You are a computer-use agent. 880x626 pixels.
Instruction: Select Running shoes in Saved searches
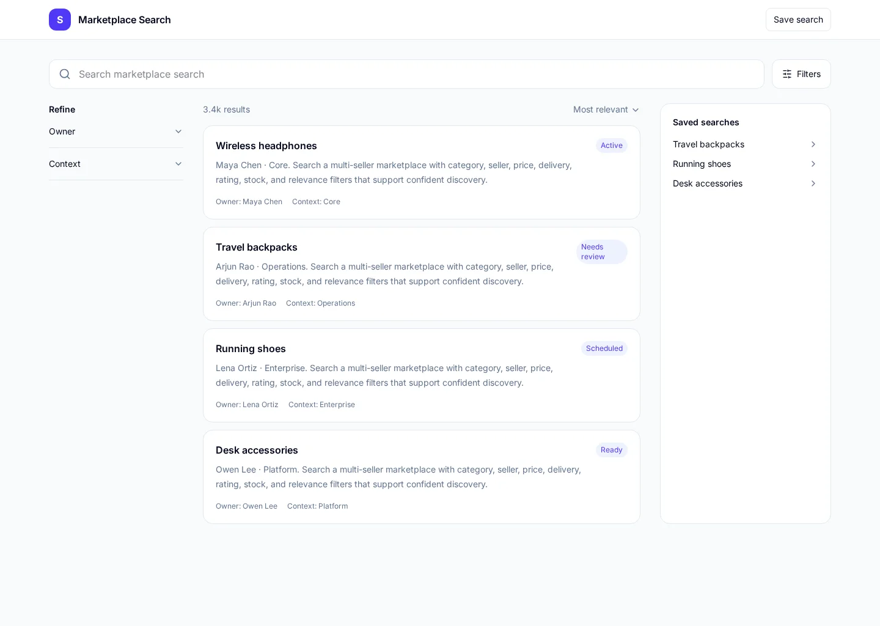click(x=746, y=164)
